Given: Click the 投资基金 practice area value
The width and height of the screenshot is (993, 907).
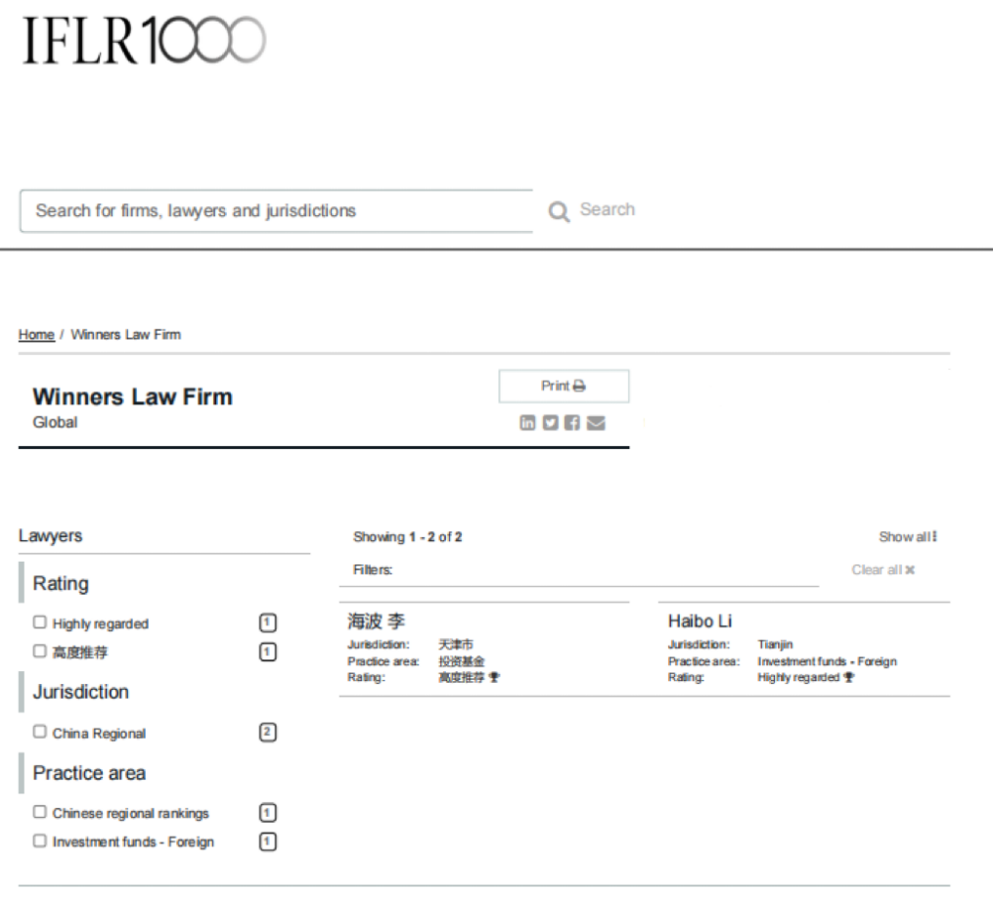Looking at the screenshot, I should pos(462,661).
